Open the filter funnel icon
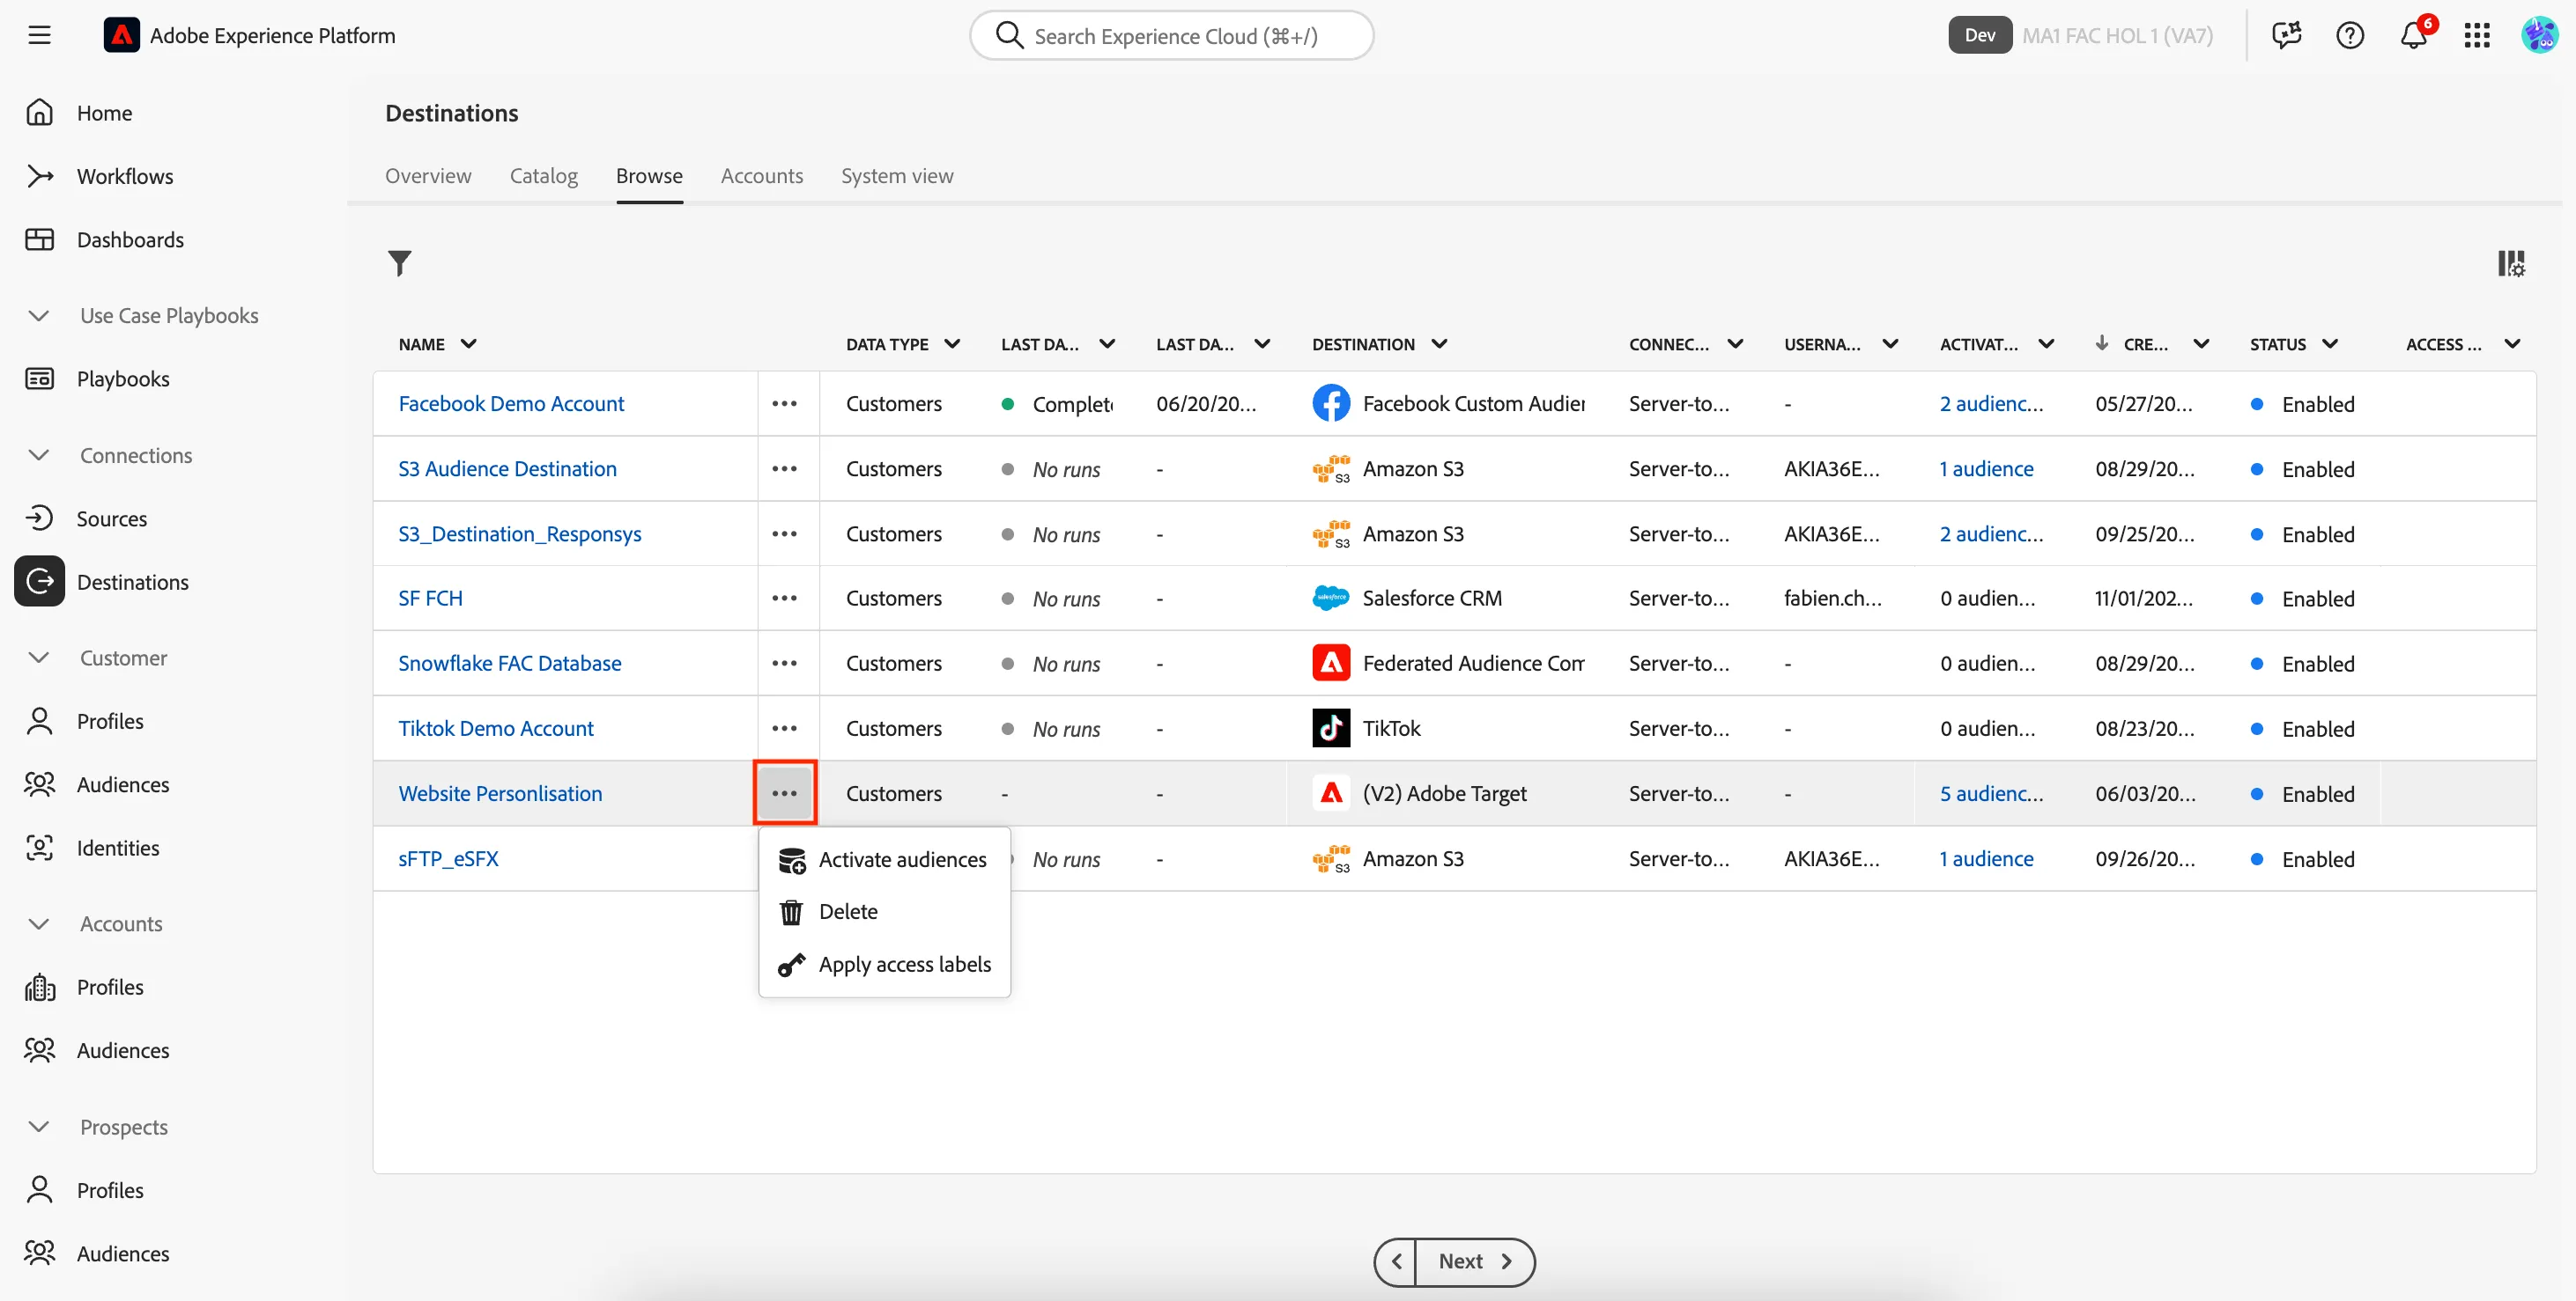Screen dimensions: 2576x1301 [399, 263]
